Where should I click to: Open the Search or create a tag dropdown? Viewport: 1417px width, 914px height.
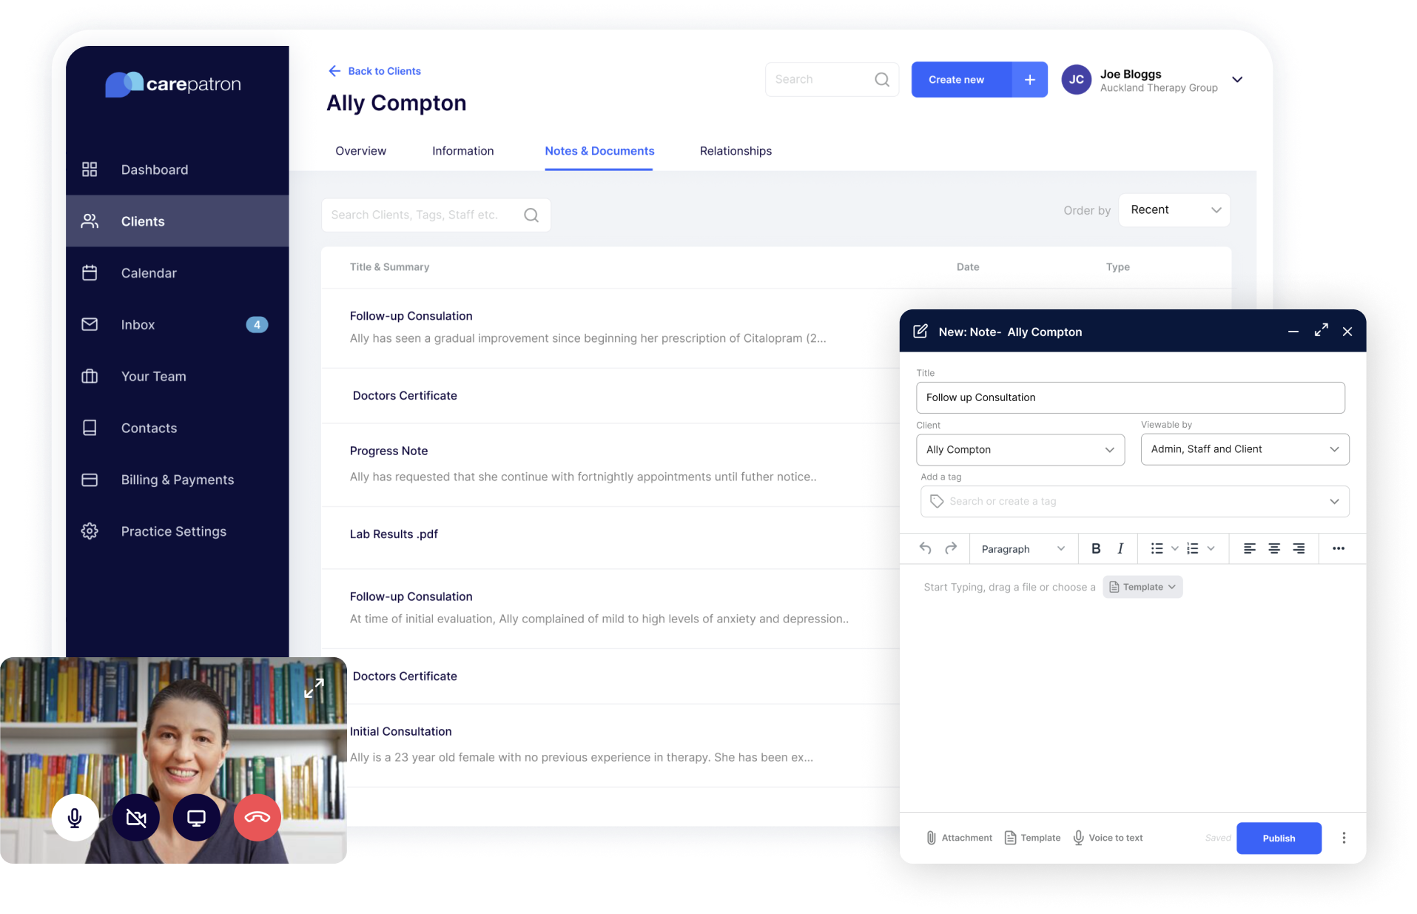[x=1134, y=501]
